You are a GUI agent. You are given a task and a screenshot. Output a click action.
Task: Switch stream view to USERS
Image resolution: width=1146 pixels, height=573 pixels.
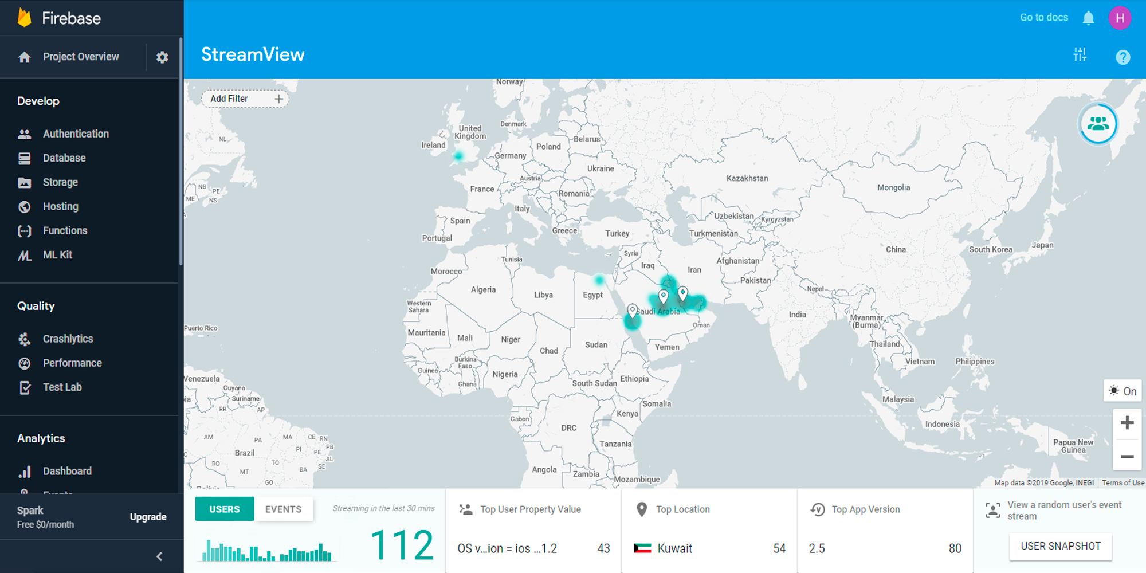pyautogui.click(x=224, y=509)
